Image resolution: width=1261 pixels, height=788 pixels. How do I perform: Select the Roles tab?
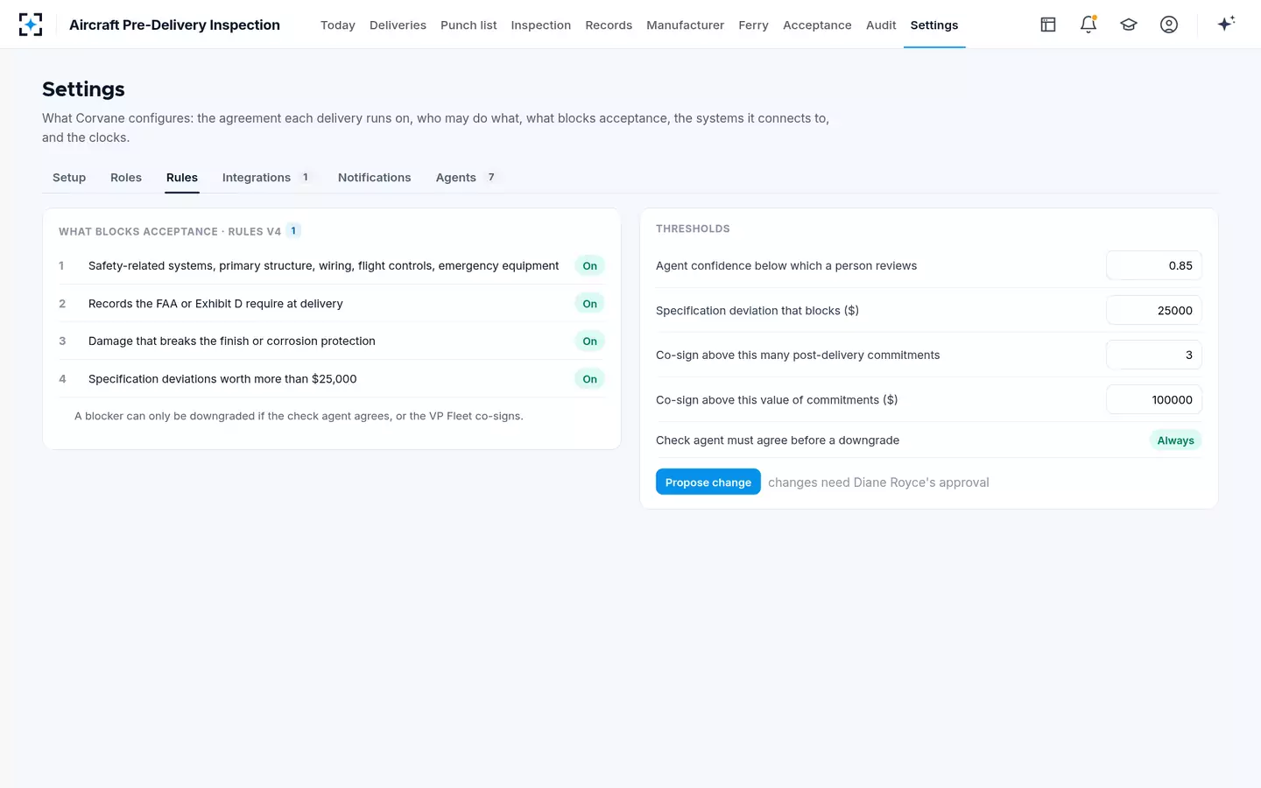point(126,178)
